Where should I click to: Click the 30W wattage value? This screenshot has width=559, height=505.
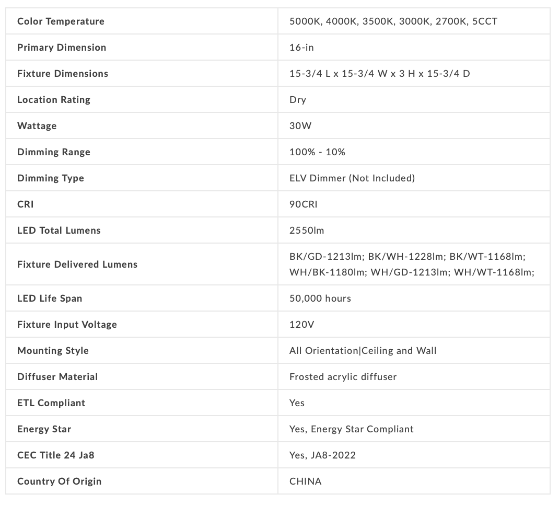click(x=300, y=126)
